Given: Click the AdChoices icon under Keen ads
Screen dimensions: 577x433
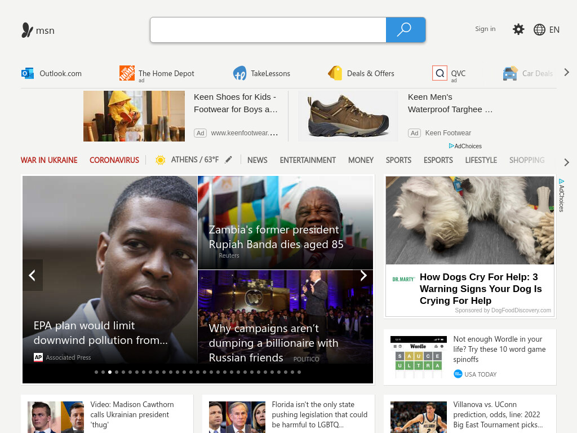Looking at the screenshot, I should 451,146.
